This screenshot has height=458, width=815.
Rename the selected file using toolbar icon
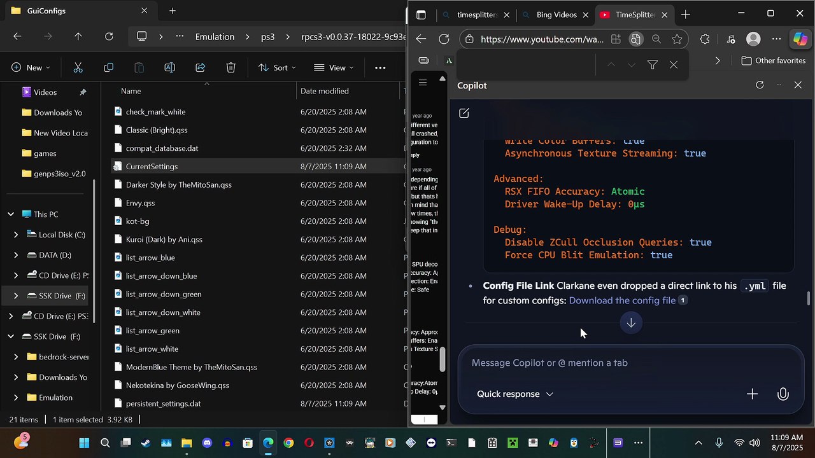pyautogui.click(x=170, y=67)
